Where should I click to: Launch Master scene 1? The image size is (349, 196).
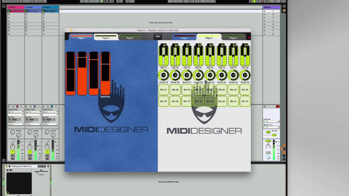[264, 11]
